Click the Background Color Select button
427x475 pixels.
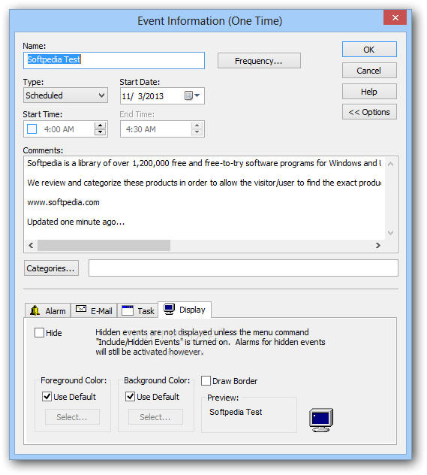click(155, 417)
